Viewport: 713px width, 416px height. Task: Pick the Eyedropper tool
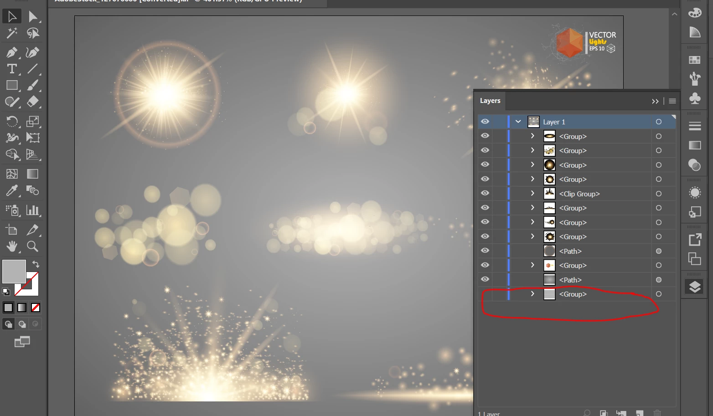(x=12, y=190)
